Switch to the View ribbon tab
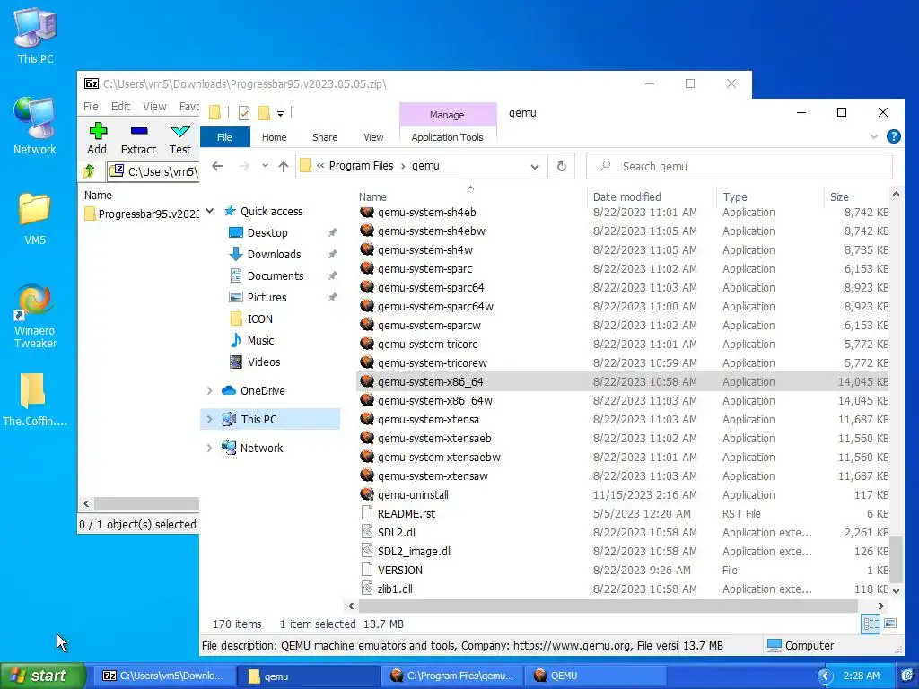Viewport: 919px width, 689px height. point(373,137)
